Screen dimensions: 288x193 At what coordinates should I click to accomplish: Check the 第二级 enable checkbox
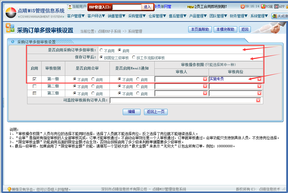click(x=35, y=86)
